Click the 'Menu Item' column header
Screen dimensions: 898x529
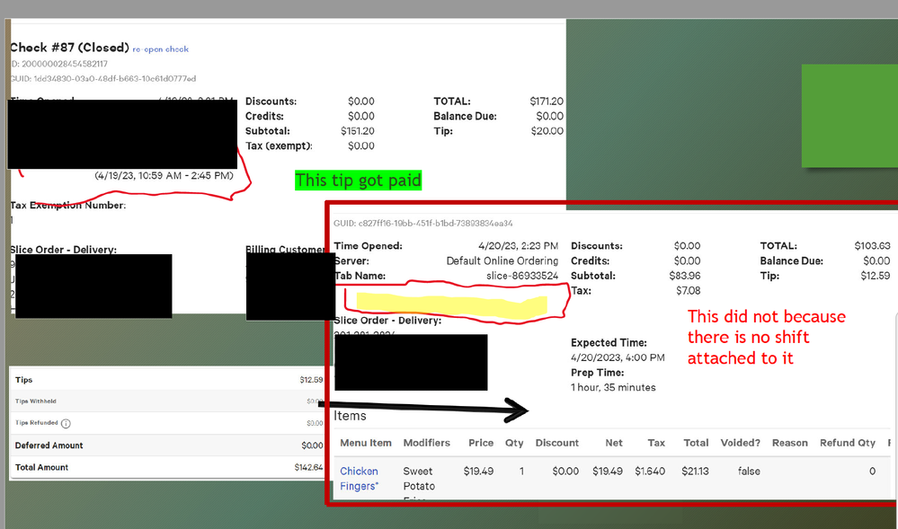click(365, 443)
